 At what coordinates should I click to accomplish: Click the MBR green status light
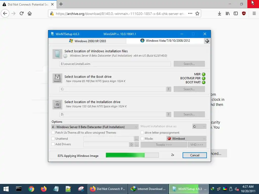pyautogui.click(x=204, y=74)
